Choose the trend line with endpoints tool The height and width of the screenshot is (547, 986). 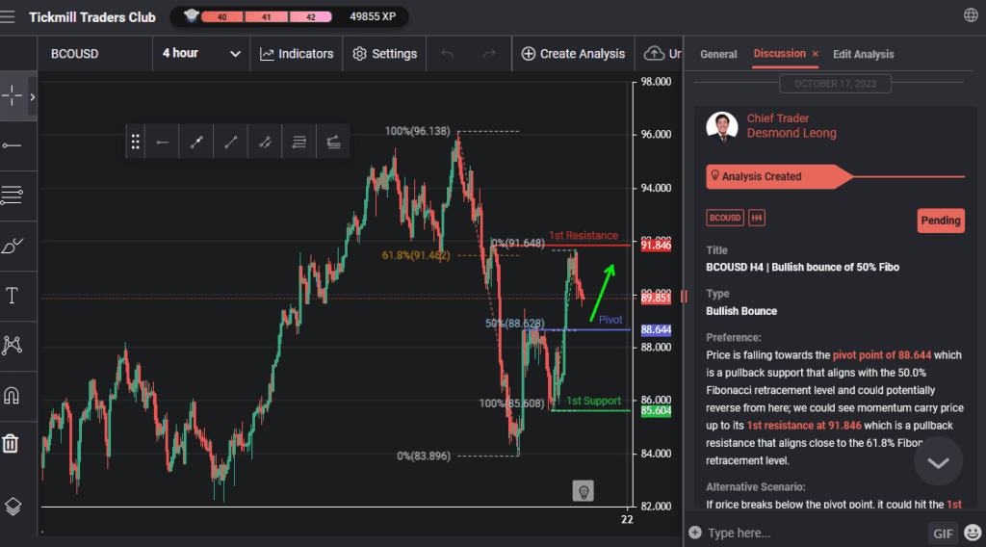[196, 143]
